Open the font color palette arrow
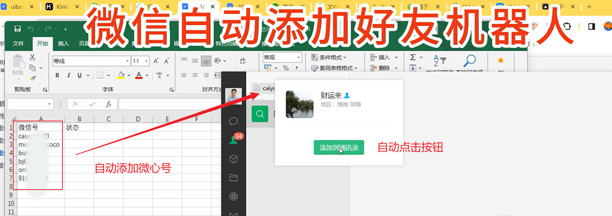Viewport: 612px width, 216px height. [x=147, y=75]
